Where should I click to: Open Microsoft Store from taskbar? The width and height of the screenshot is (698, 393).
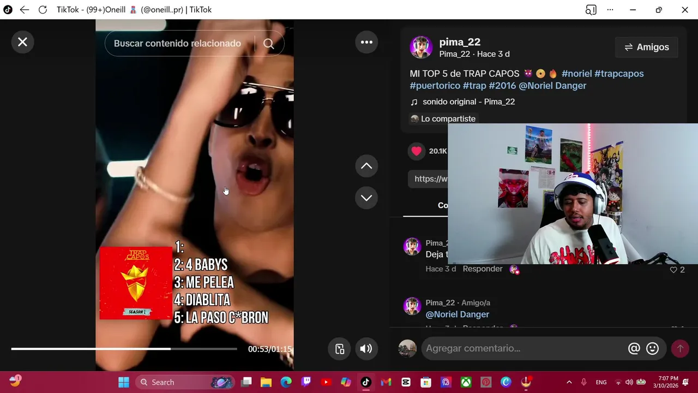[x=426, y=382]
